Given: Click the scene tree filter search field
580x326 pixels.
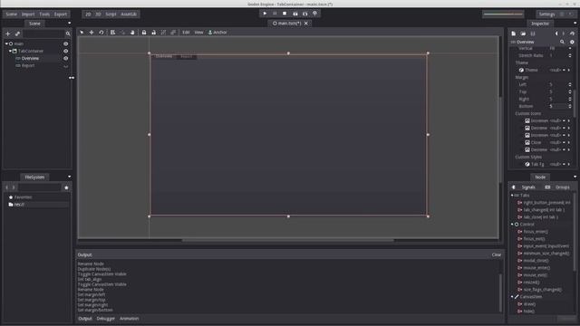Looking at the screenshot, I should click(x=43, y=34).
